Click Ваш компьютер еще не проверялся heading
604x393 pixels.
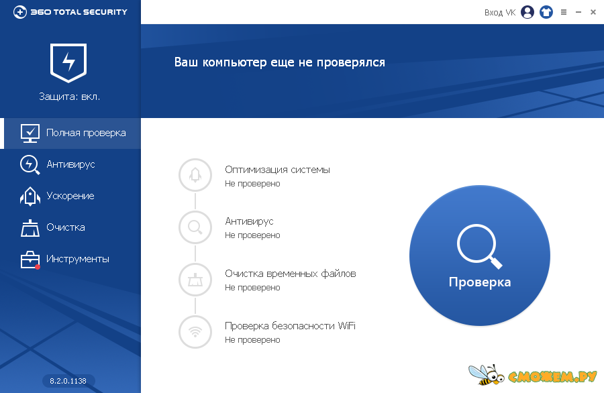pyautogui.click(x=280, y=62)
